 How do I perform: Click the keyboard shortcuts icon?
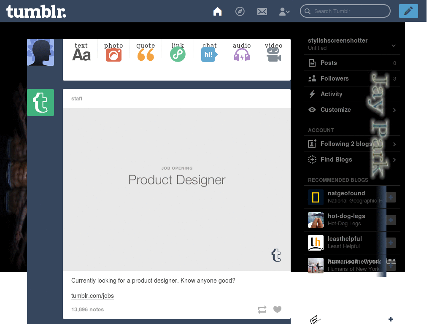pos(391,260)
